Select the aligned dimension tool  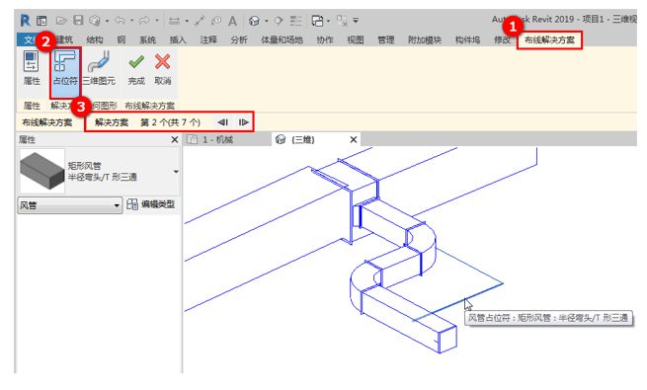[200, 20]
